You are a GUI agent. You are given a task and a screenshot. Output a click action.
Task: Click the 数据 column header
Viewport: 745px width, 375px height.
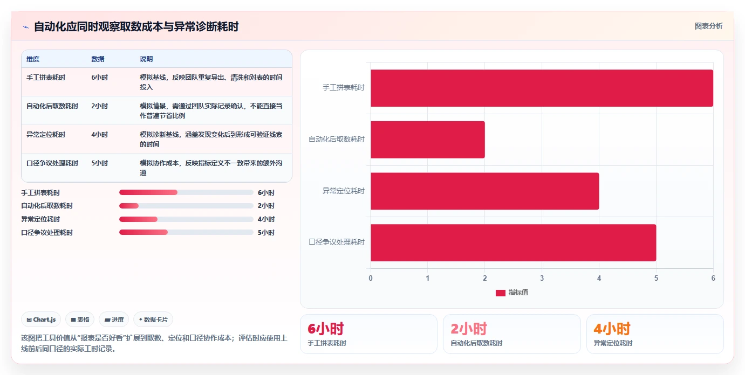[x=98, y=59]
